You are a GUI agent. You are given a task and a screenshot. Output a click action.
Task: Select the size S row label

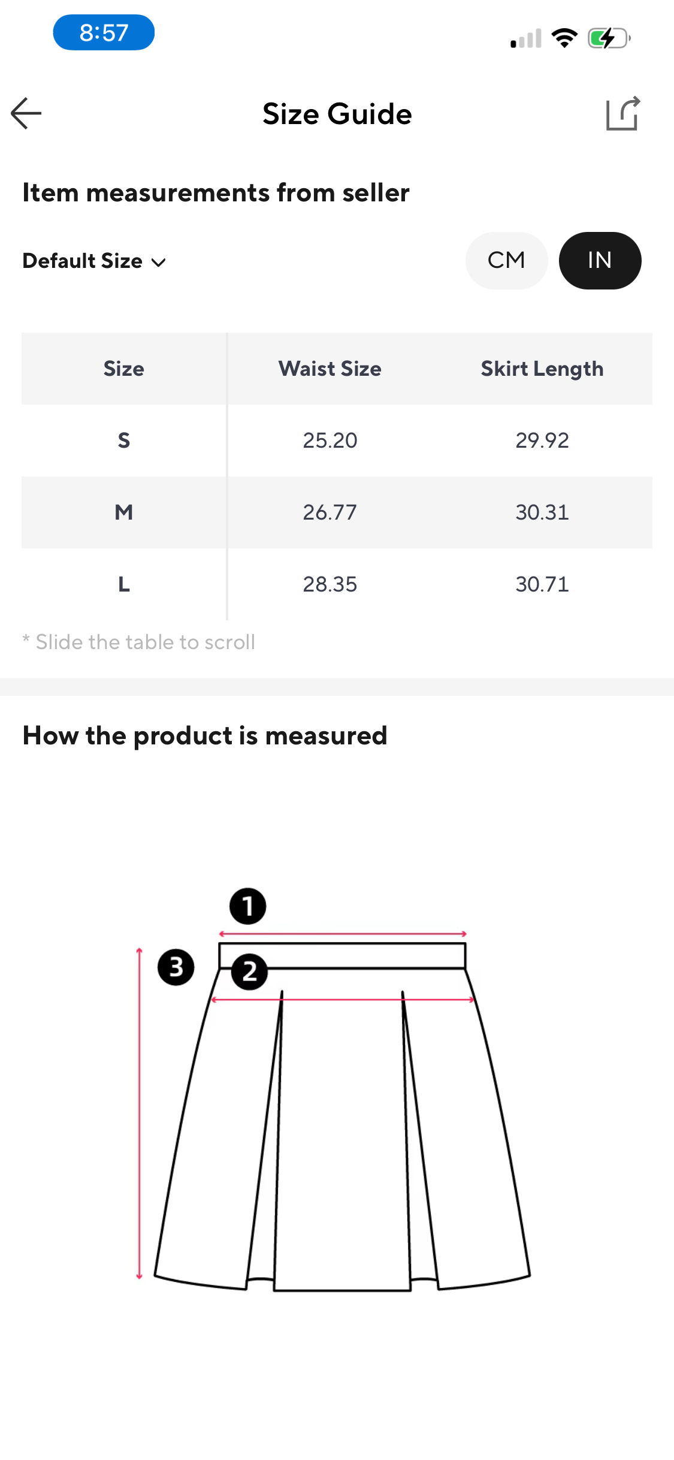click(124, 441)
